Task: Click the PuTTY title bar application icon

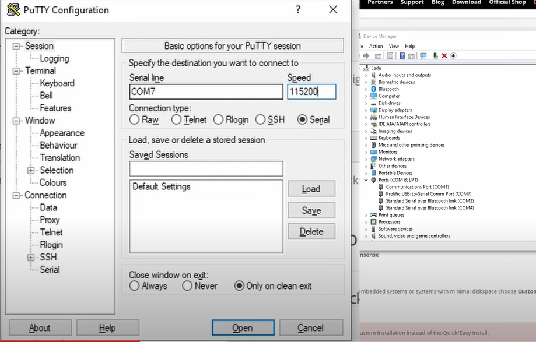Action: [x=13, y=9]
